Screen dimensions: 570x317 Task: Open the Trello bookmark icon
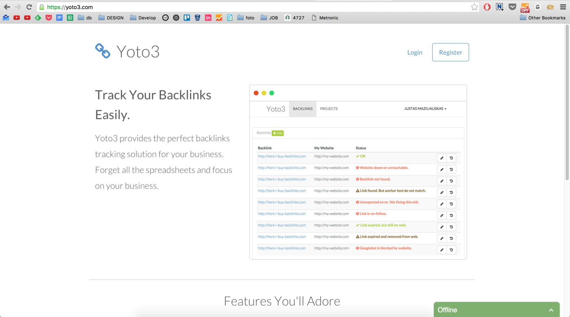(187, 17)
